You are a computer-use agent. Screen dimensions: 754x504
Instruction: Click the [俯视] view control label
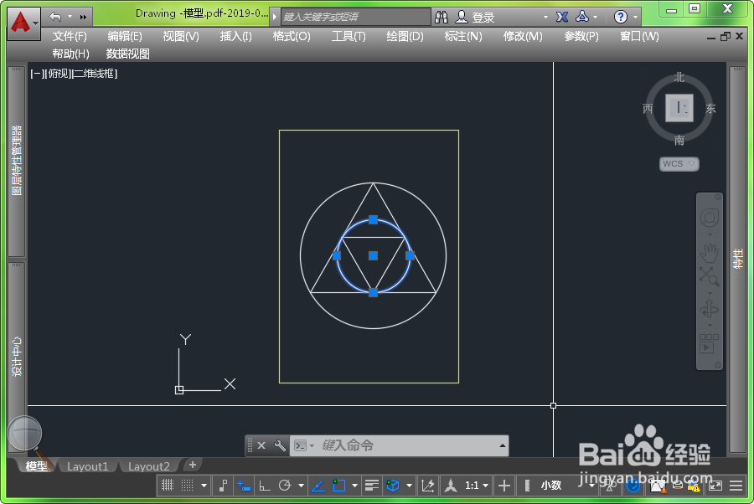point(57,74)
